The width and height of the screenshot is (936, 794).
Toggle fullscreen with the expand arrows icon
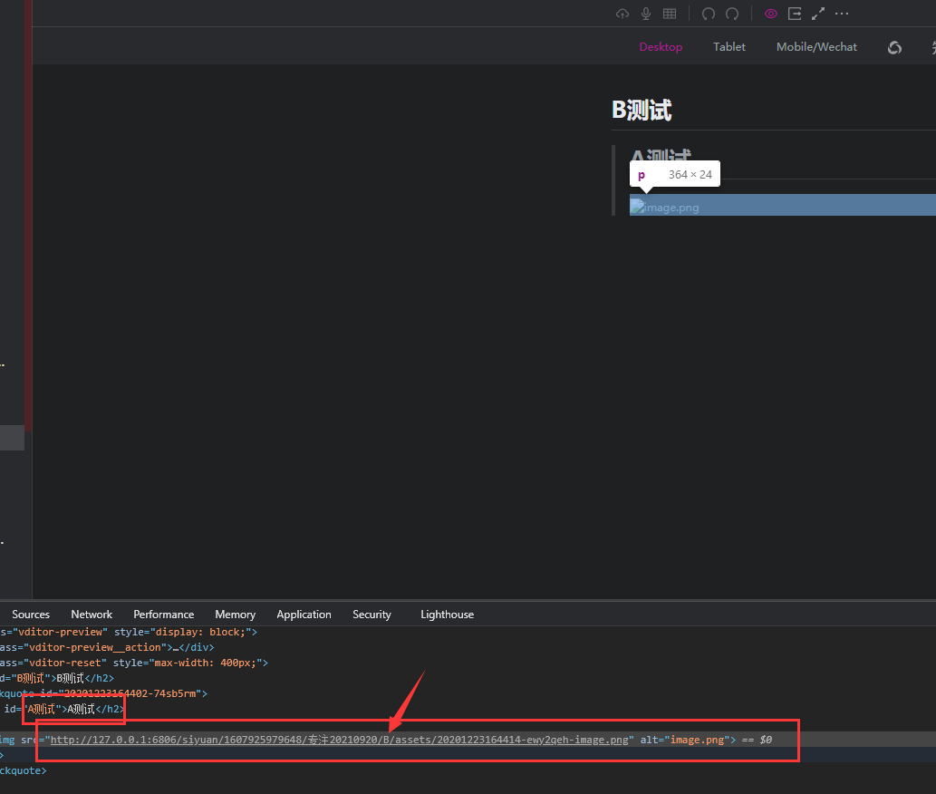[818, 14]
